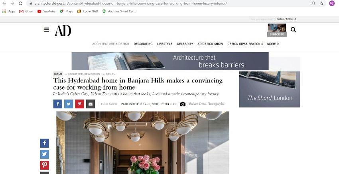Click the floating side Pinterest icon
Viewport: 339px width, 174px height.
[x=45, y=165]
